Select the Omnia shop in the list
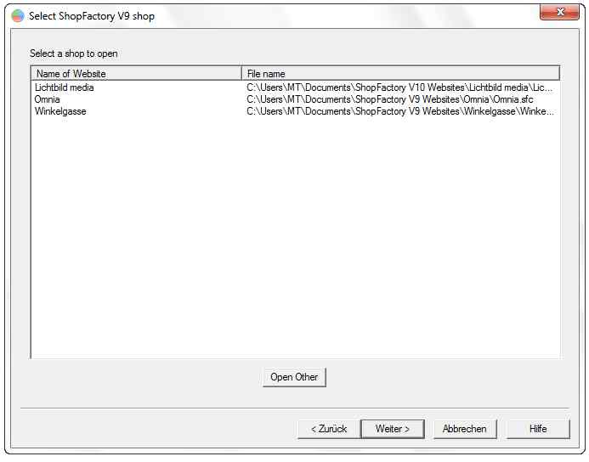 [48, 99]
